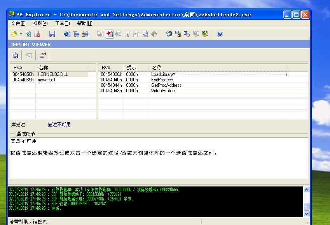Sort functions by the RVA column header
Viewport: 330px width, 225px height.
(111, 68)
